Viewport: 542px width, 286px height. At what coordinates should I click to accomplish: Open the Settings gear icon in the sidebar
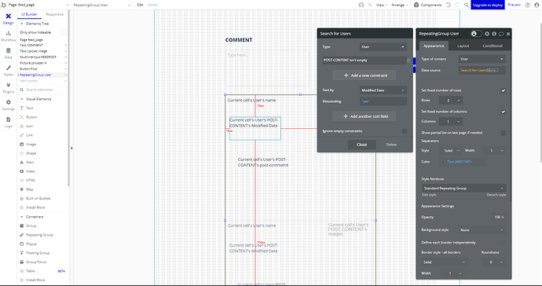9,105
